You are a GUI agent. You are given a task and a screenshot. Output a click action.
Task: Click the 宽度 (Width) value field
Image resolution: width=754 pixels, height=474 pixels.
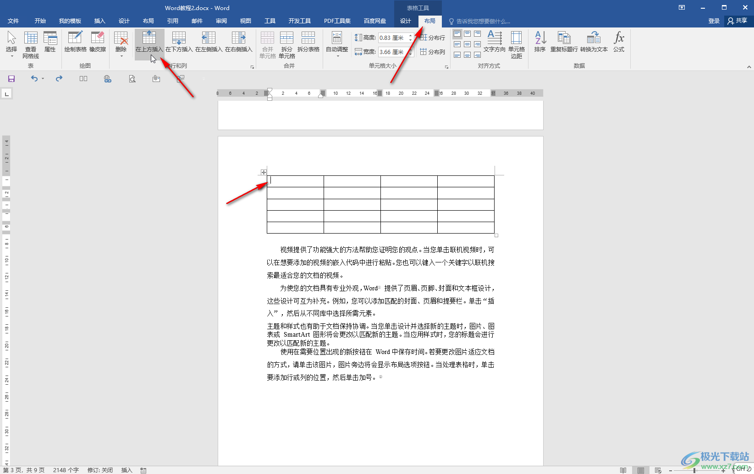[392, 52]
